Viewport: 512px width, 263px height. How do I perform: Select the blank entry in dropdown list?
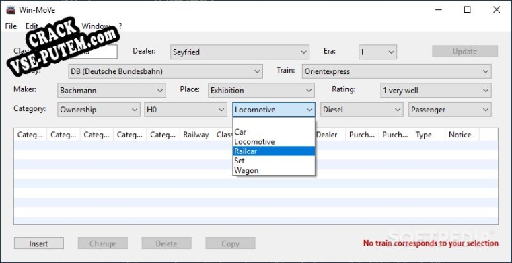pyautogui.click(x=274, y=122)
